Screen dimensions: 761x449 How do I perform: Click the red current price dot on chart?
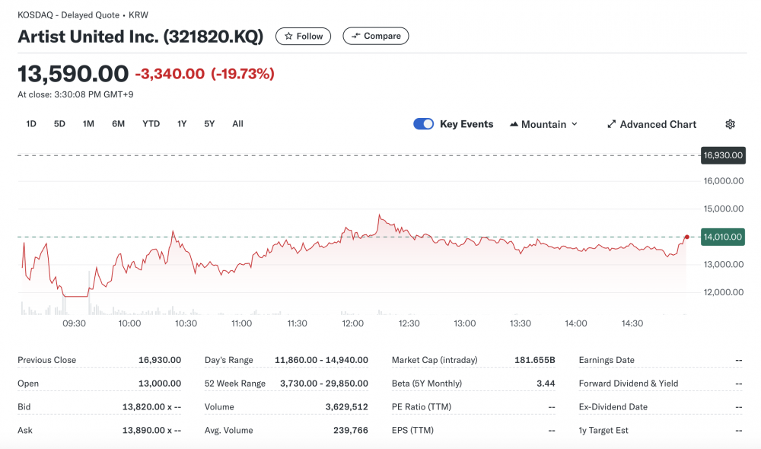(686, 237)
